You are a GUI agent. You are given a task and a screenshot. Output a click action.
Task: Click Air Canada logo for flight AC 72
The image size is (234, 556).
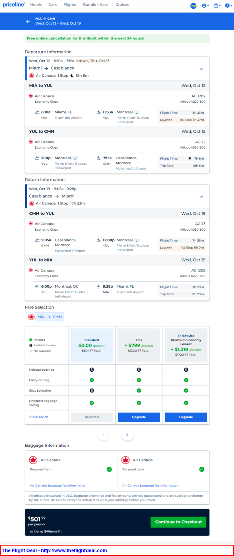click(x=31, y=142)
